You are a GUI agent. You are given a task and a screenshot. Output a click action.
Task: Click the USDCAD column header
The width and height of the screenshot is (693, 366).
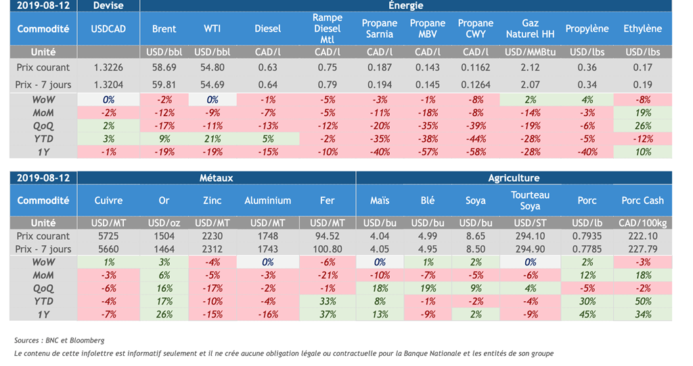pyautogui.click(x=108, y=29)
